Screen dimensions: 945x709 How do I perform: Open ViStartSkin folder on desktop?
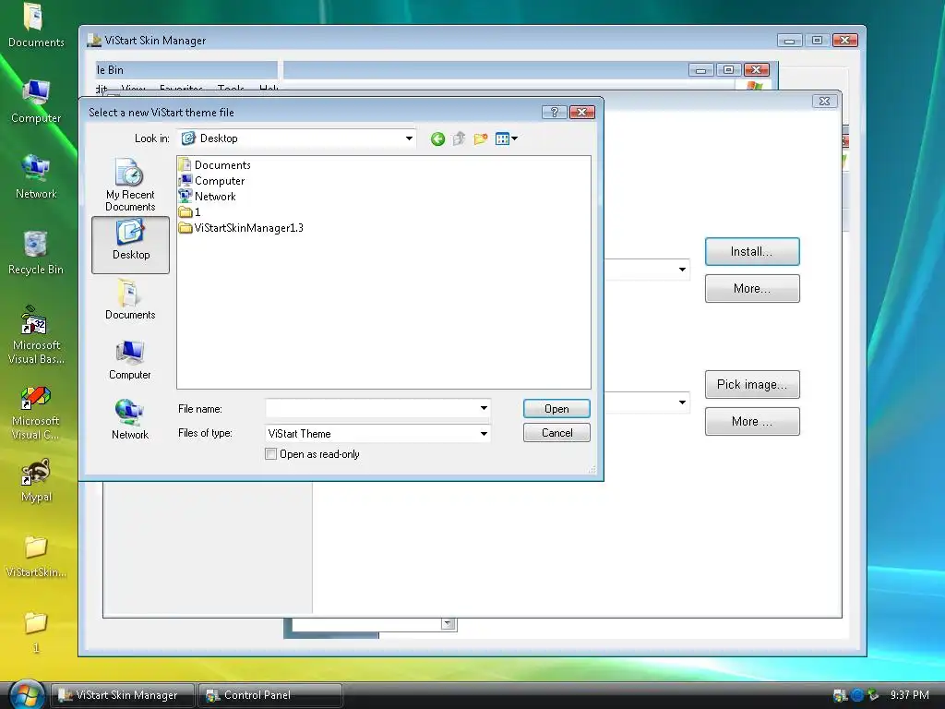pos(36,557)
